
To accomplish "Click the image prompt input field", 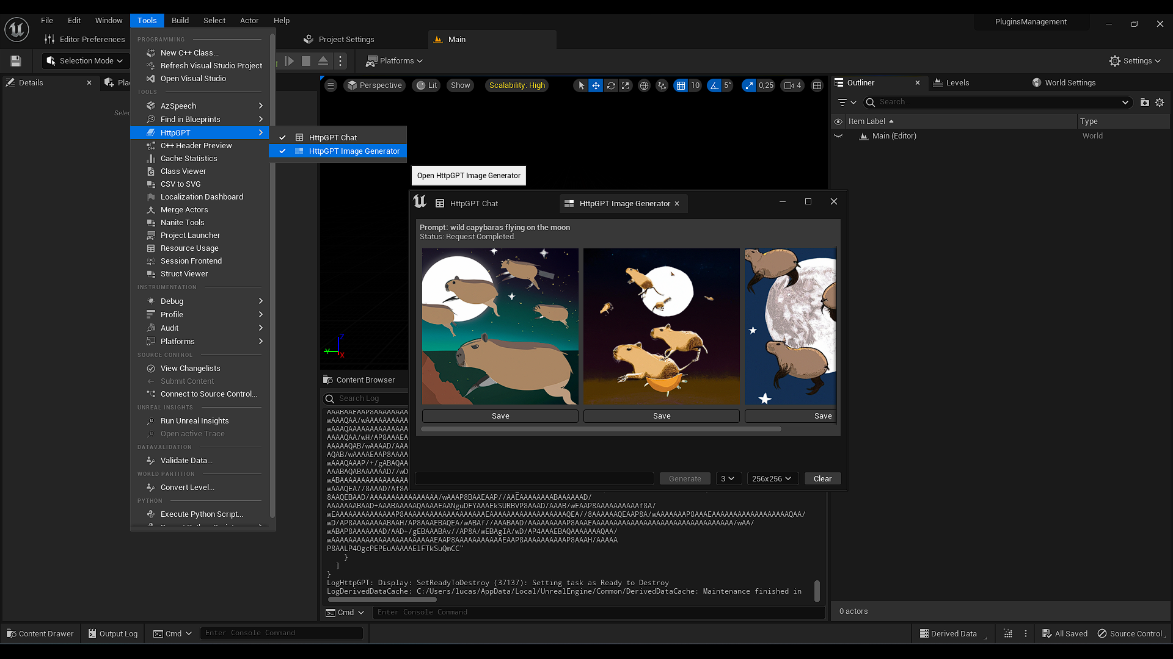I will (x=534, y=478).
